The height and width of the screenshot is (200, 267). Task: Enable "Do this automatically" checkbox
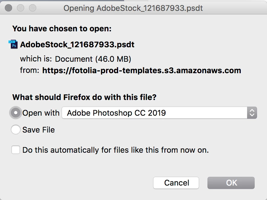pos(16,150)
